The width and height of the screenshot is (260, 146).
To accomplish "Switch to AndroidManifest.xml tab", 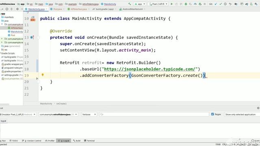I will [x=132, y=9].
